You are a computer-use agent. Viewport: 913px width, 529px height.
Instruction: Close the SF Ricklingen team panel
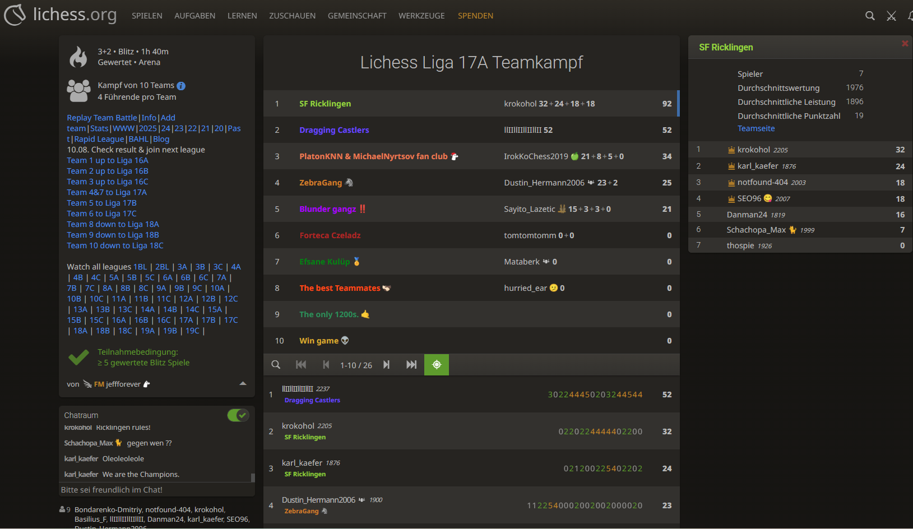905,43
